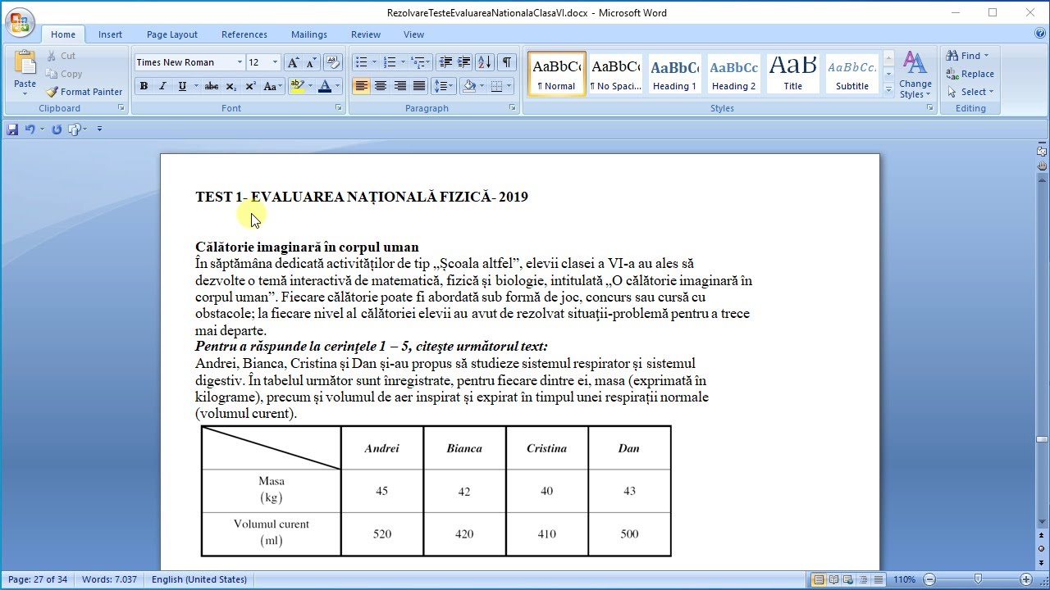1050x590 pixels.
Task: Click the Undo arrow icon
Action: point(29,129)
